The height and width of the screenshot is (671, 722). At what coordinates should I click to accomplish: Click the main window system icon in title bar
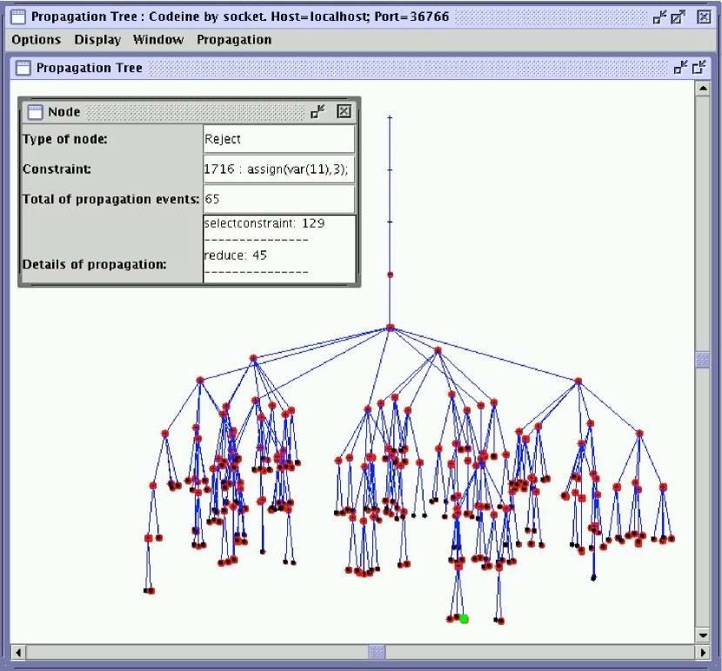18,17
